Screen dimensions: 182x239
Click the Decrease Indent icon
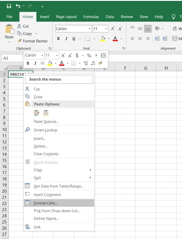157,38
